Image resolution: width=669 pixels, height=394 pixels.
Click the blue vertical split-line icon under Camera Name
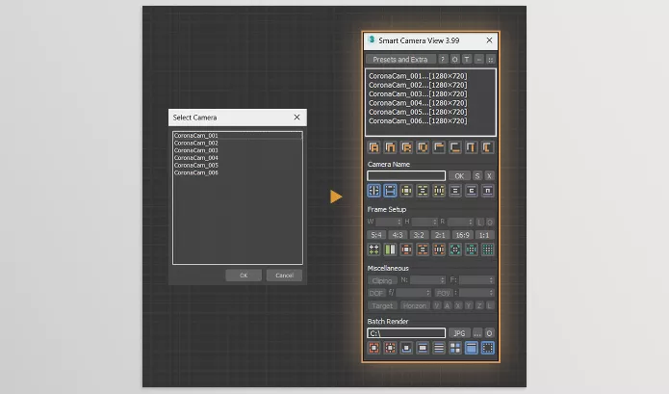(x=373, y=191)
